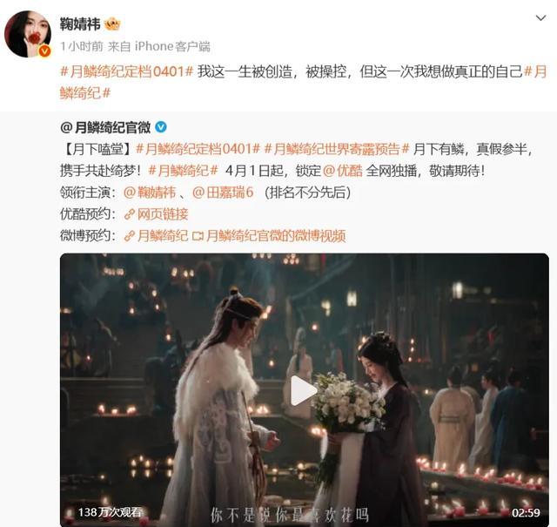Play the trailer video
The image size is (557, 527).
tap(303, 390)
